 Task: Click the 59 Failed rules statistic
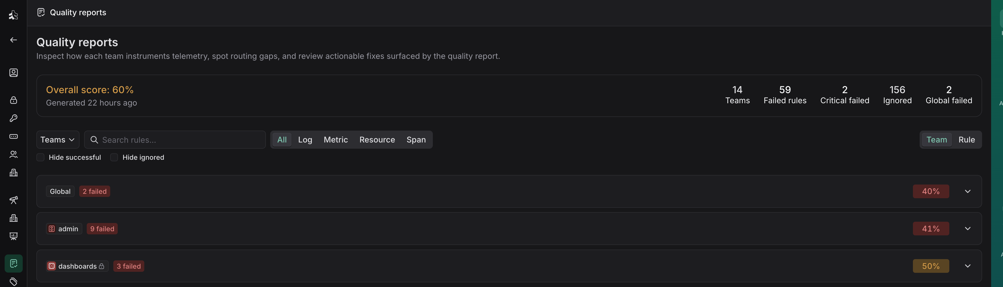[785, 95]
